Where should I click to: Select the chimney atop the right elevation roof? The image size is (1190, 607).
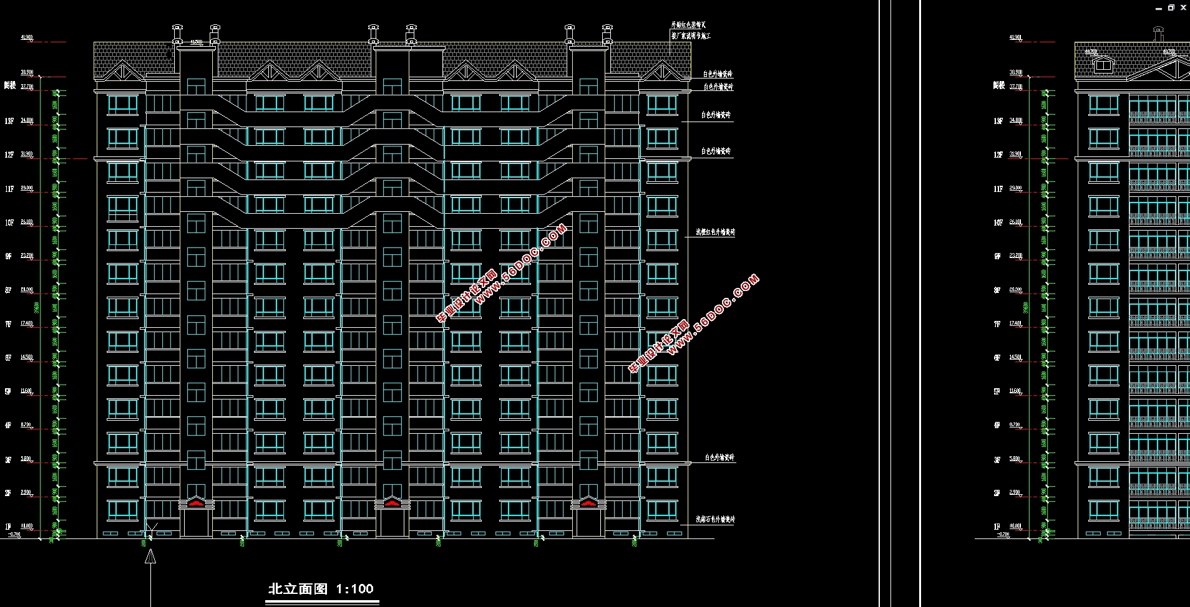point(1158,33)
